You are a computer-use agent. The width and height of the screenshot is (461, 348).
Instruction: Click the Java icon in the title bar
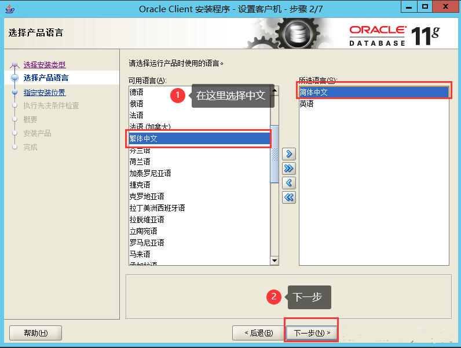[10, 9]
